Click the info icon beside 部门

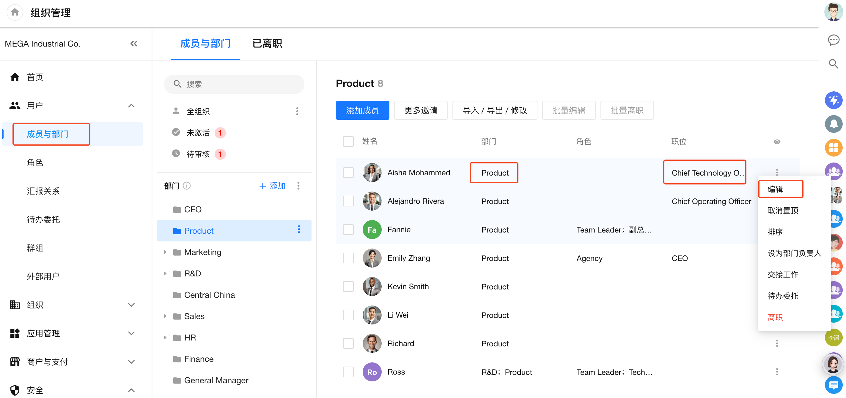(187, 186)
